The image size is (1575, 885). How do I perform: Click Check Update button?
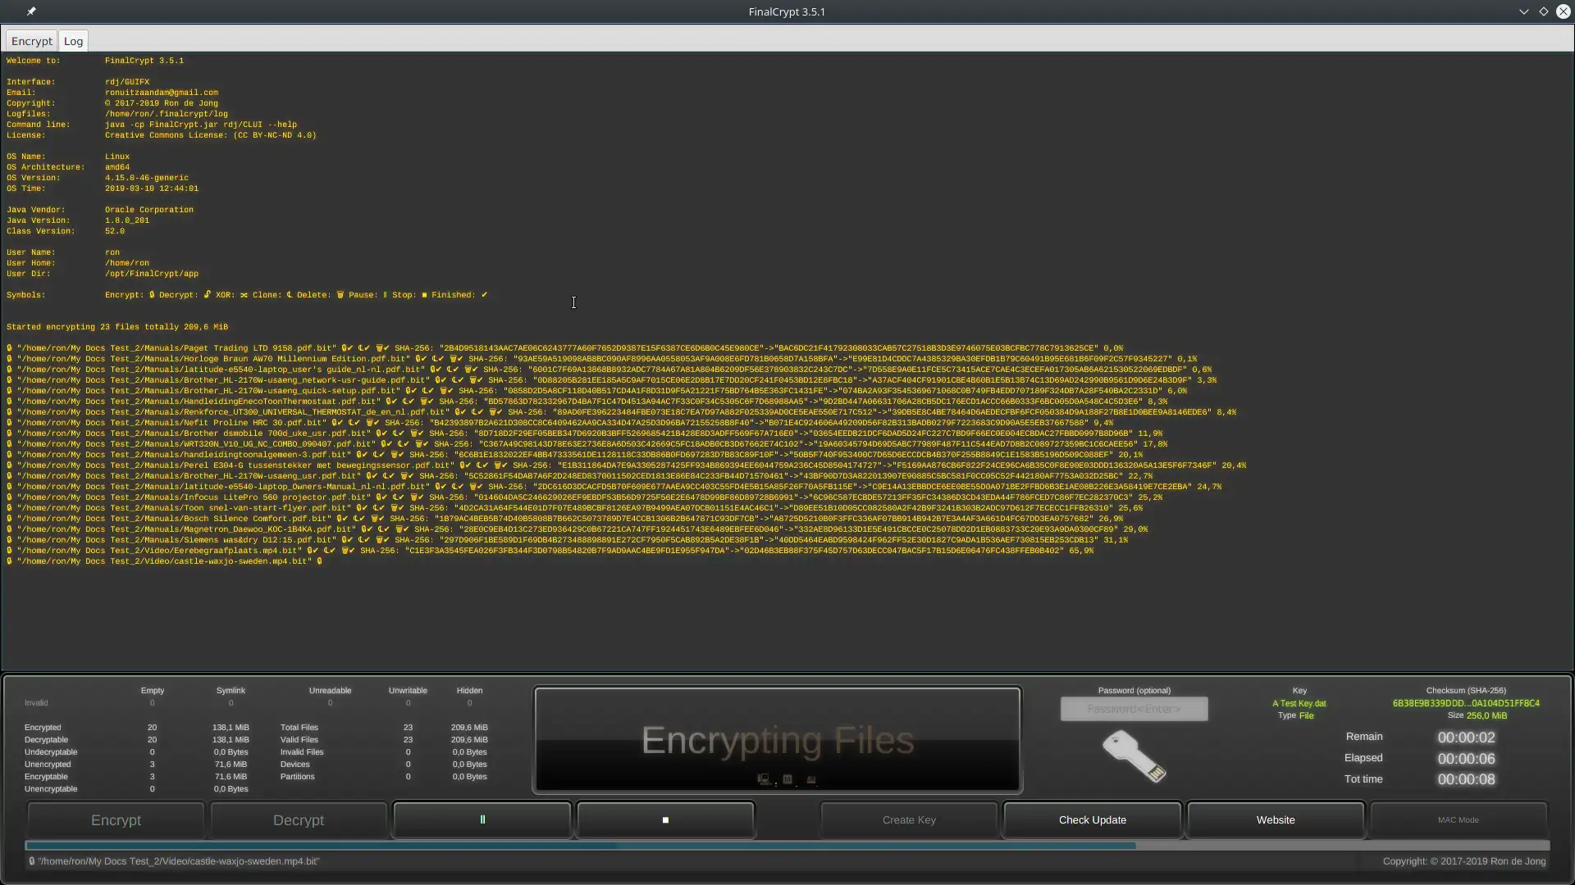pos(1092,820)
